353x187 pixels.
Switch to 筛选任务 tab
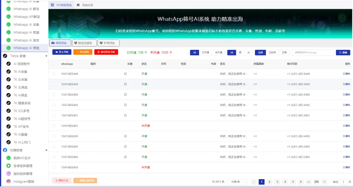coord(85,5)
